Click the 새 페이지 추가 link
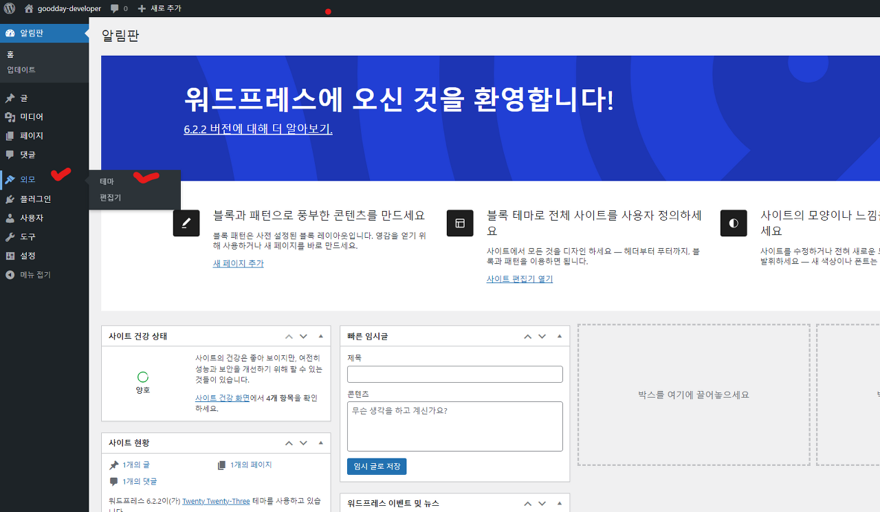The height and width of the screenshot is (512, 880). (x=238, y=264)
